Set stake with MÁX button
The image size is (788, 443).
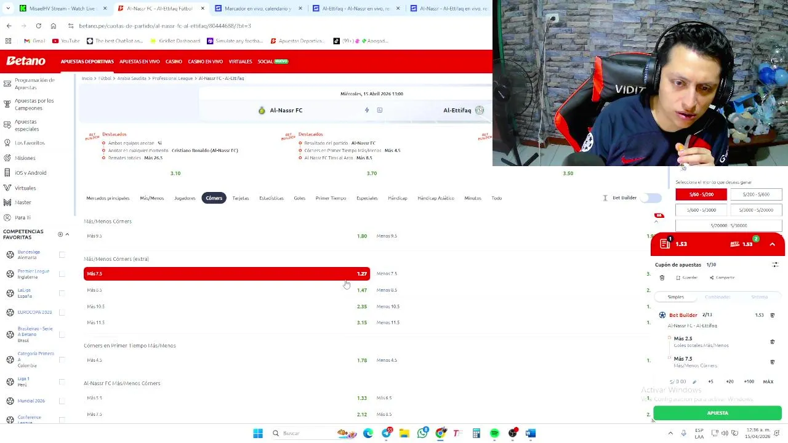[x=768, y=381]
